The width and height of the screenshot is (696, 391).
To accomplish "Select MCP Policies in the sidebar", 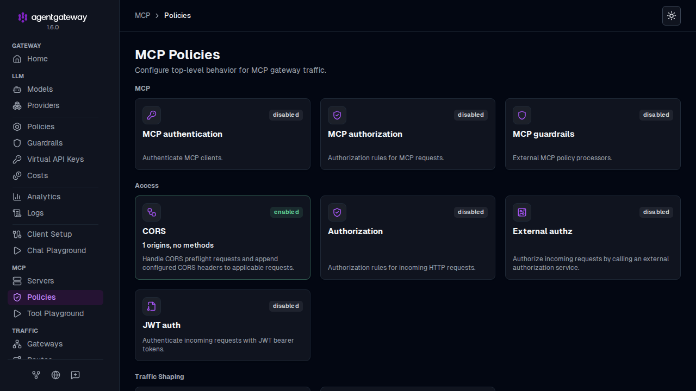I will pyautogui.click(x=55, y=297).
